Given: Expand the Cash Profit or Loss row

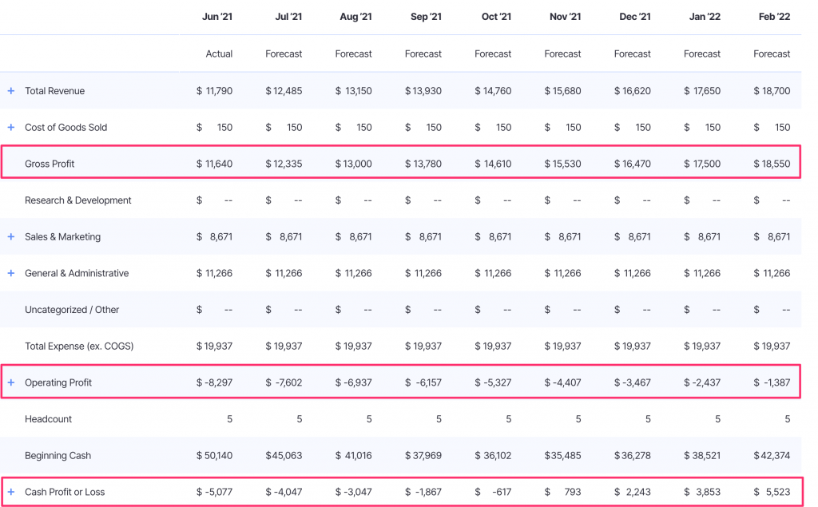Looking at the screenshot, I should (x=10, y=492).
